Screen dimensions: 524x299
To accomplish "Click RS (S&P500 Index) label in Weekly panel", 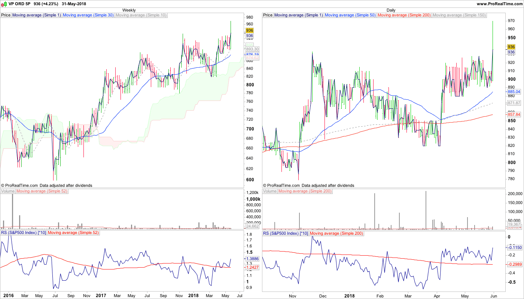I will pyautogui.click(x=24, y=233).
